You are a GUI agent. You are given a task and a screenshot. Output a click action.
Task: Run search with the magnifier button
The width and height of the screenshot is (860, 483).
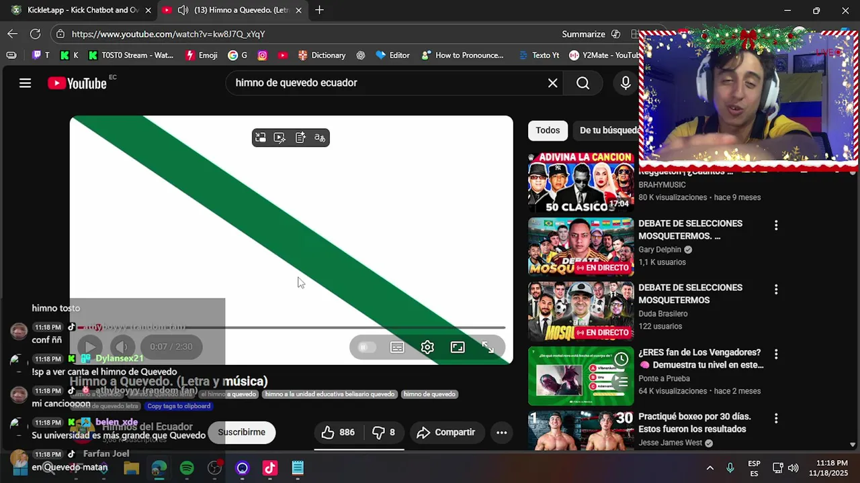point(583,83)
